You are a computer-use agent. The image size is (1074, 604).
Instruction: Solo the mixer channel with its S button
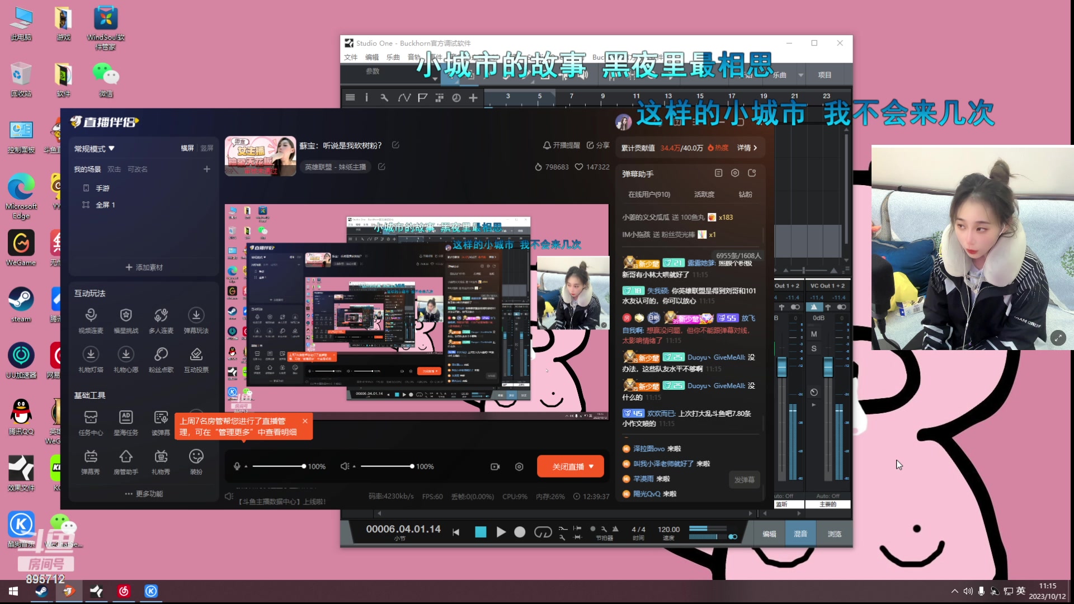(814, 348)
